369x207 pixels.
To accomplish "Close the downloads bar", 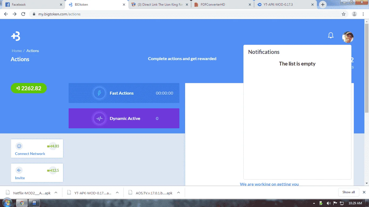I will 364,192.
